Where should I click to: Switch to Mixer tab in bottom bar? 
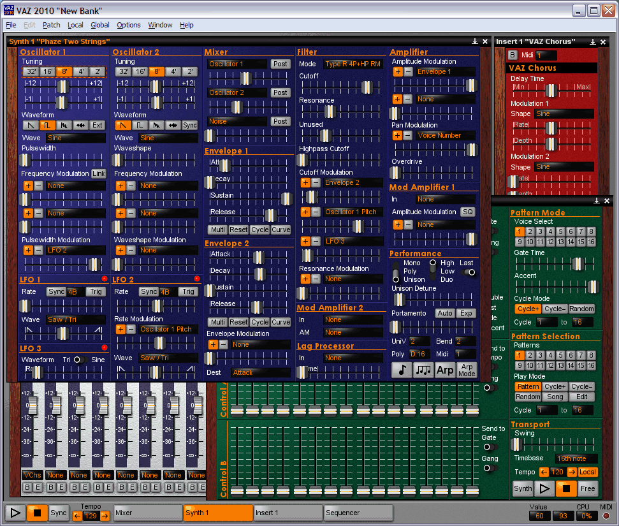coord(148,513)
